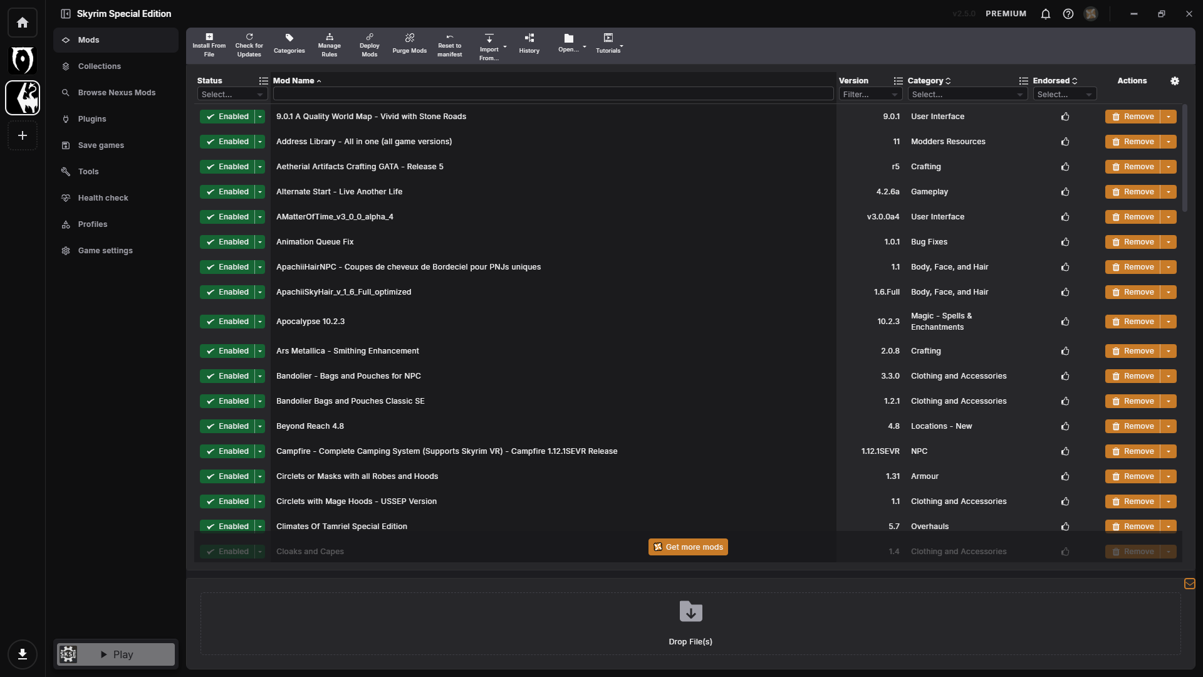Open the Category filter Select dropdown
The height and width of the screenshot is (677, 1203).
click(x=968, y=95)
